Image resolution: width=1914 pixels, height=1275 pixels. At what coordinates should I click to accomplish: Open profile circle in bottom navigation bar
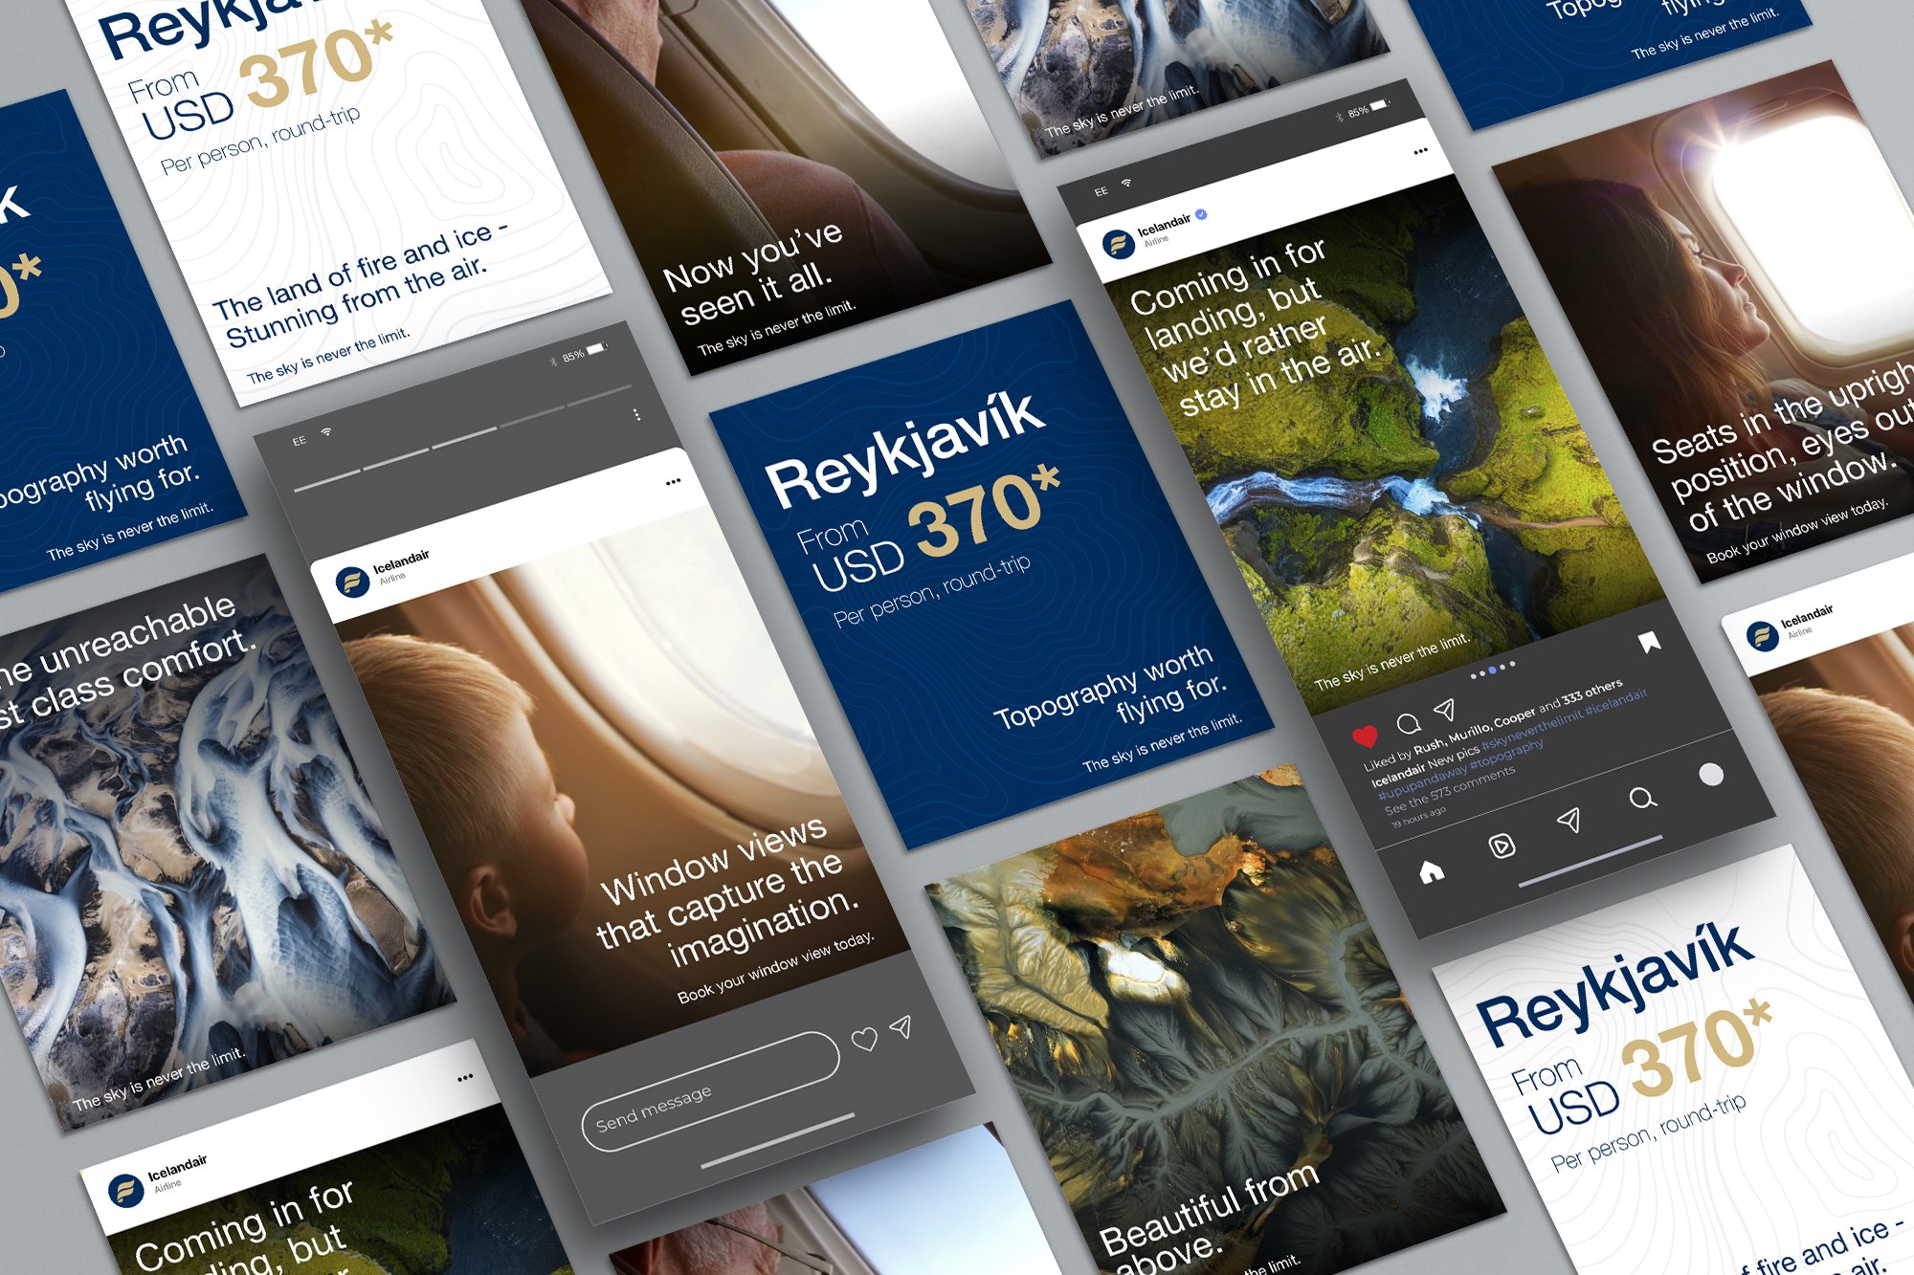click(x=1711, y=775)
